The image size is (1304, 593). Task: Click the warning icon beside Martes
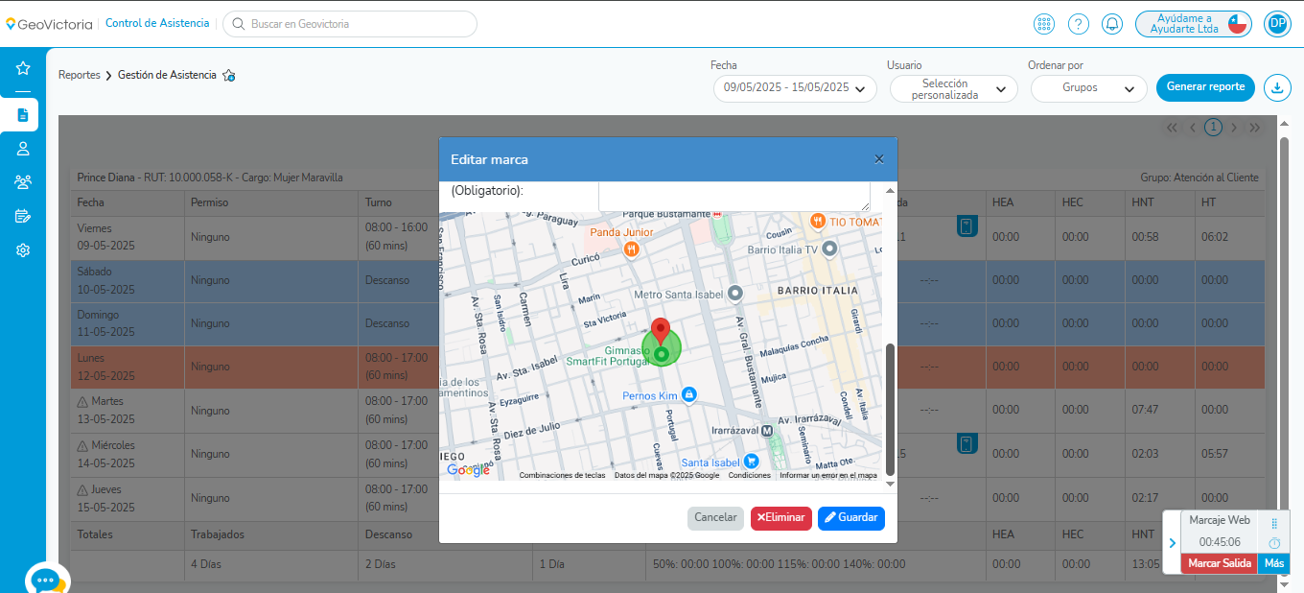click(82, 401)
